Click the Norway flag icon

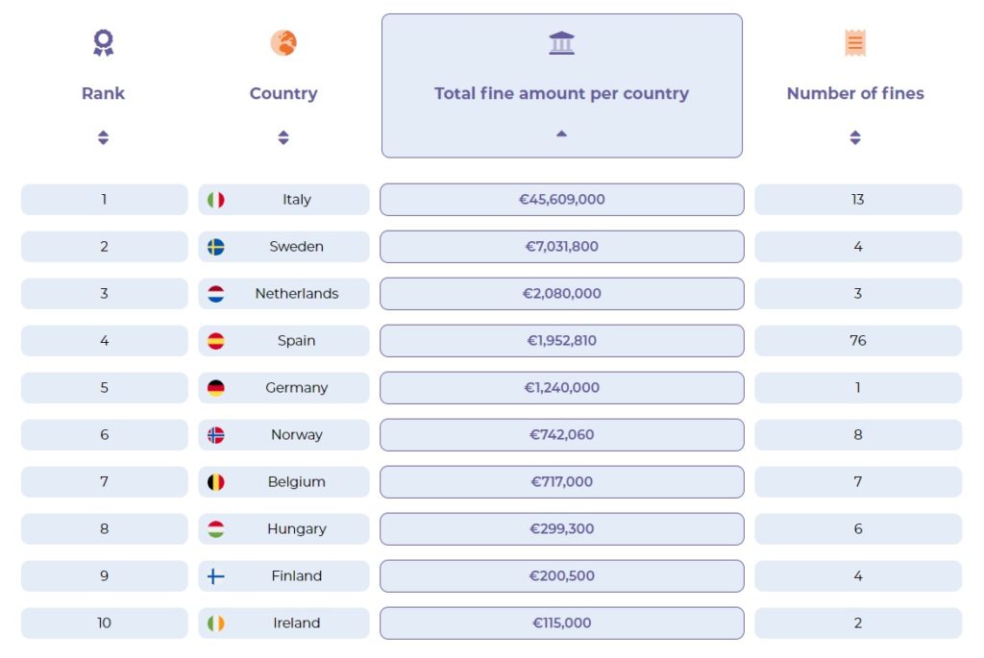pos(216,435)
